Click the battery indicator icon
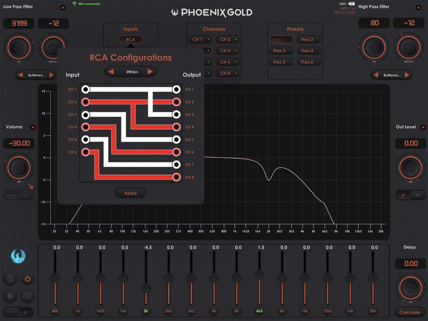 (x=351, y=3)
